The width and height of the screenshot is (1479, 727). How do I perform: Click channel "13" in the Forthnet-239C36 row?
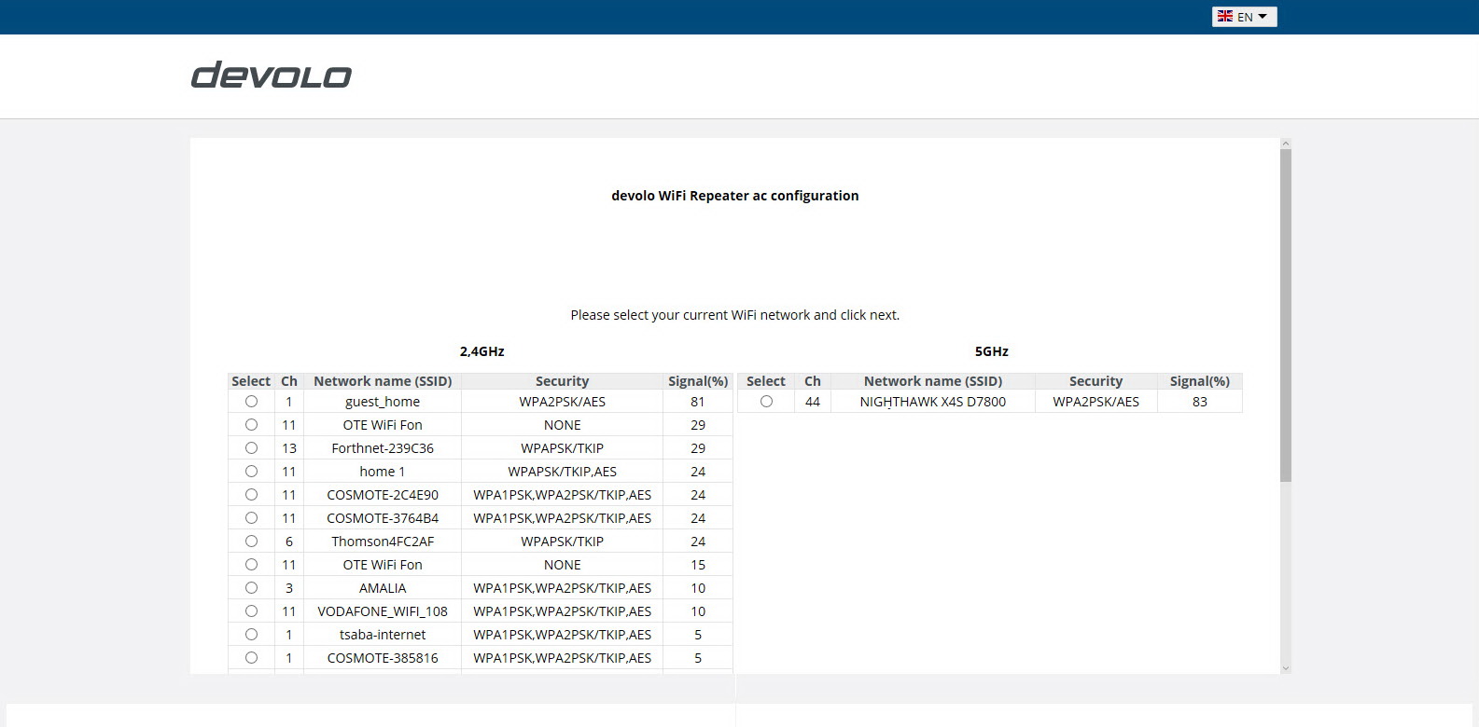point(289,448)
